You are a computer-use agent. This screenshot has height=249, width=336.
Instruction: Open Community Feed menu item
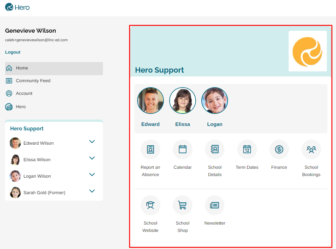54,81
